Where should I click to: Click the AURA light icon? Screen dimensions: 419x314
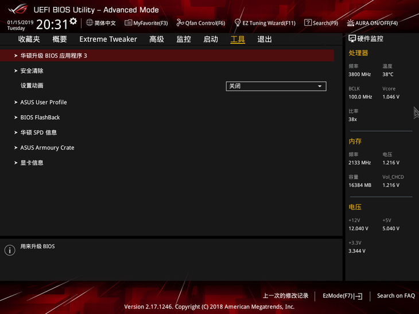[351, 23]
